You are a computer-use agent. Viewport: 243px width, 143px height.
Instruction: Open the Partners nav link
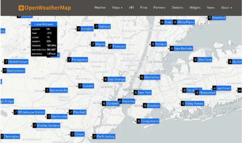[159, 8]
